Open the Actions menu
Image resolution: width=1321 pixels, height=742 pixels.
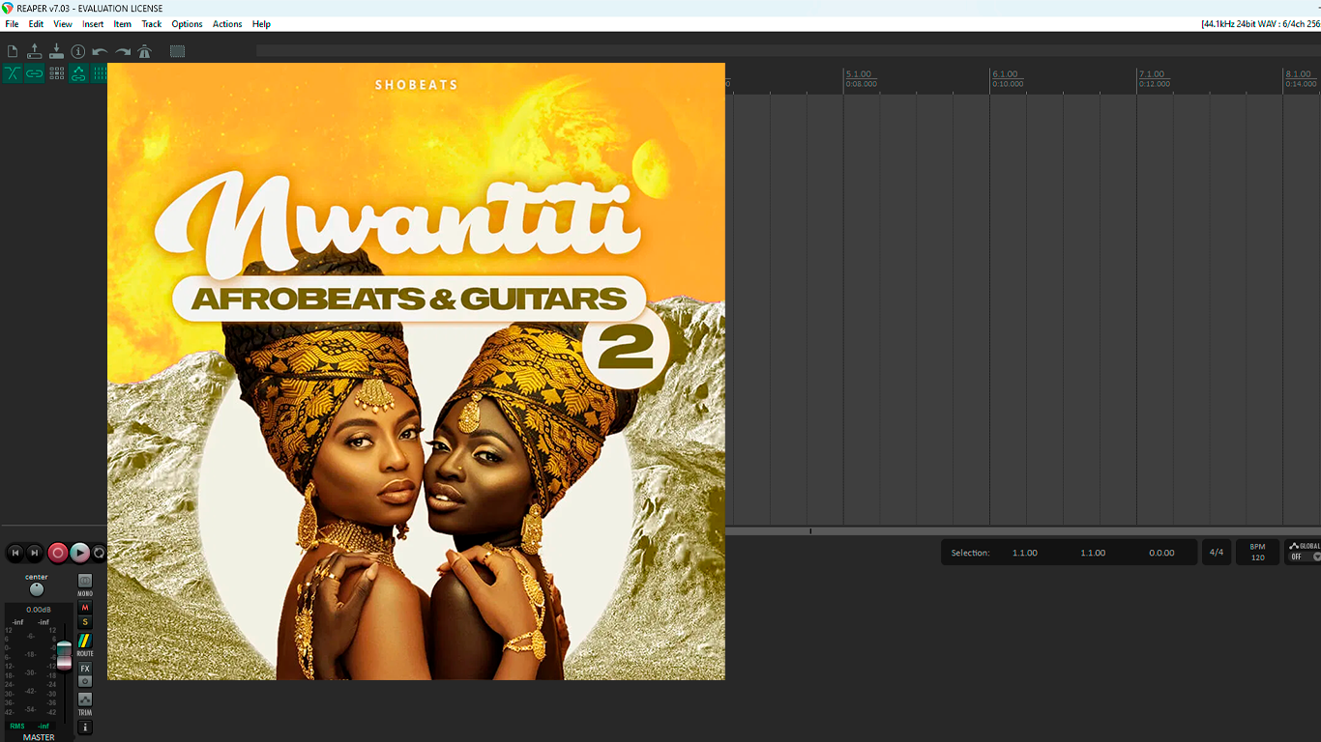pos(227,24)
